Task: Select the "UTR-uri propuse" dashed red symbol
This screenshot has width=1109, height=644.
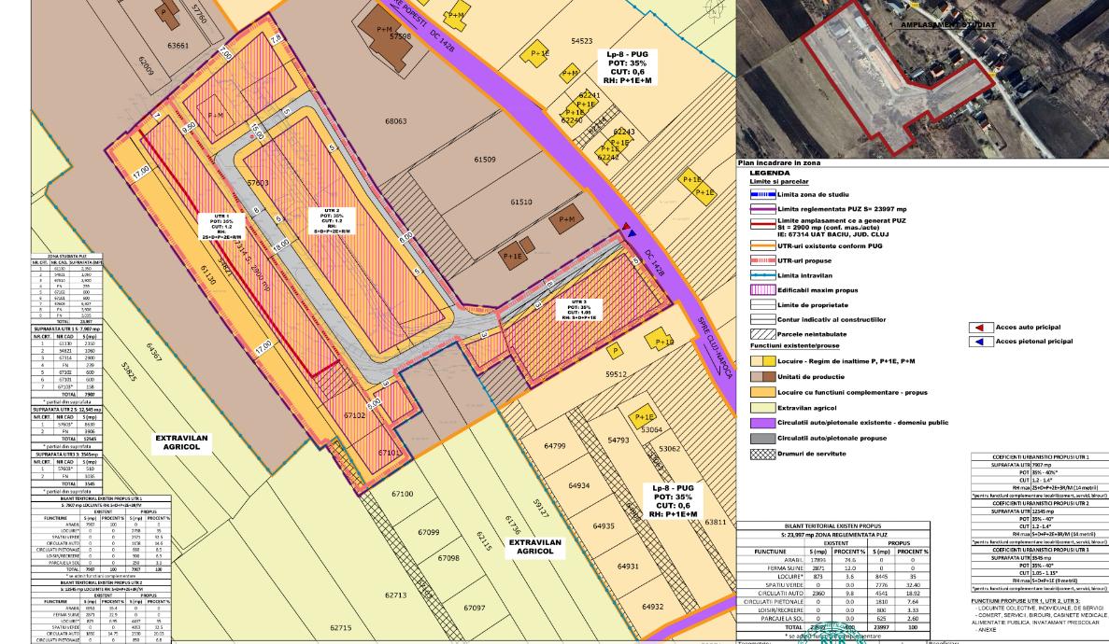Action: coord(762,260)
